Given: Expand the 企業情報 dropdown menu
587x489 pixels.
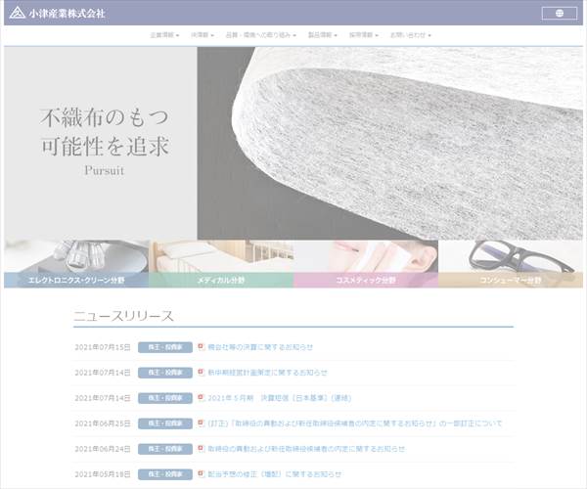Looking at the screenshot, I should [x=164, y=35].
